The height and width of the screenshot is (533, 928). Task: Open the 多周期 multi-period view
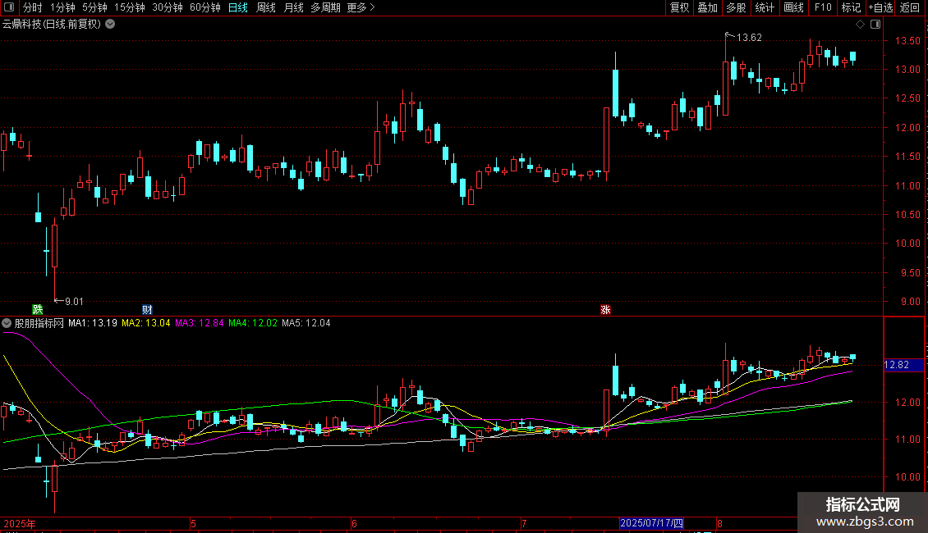tap(325, 7)
